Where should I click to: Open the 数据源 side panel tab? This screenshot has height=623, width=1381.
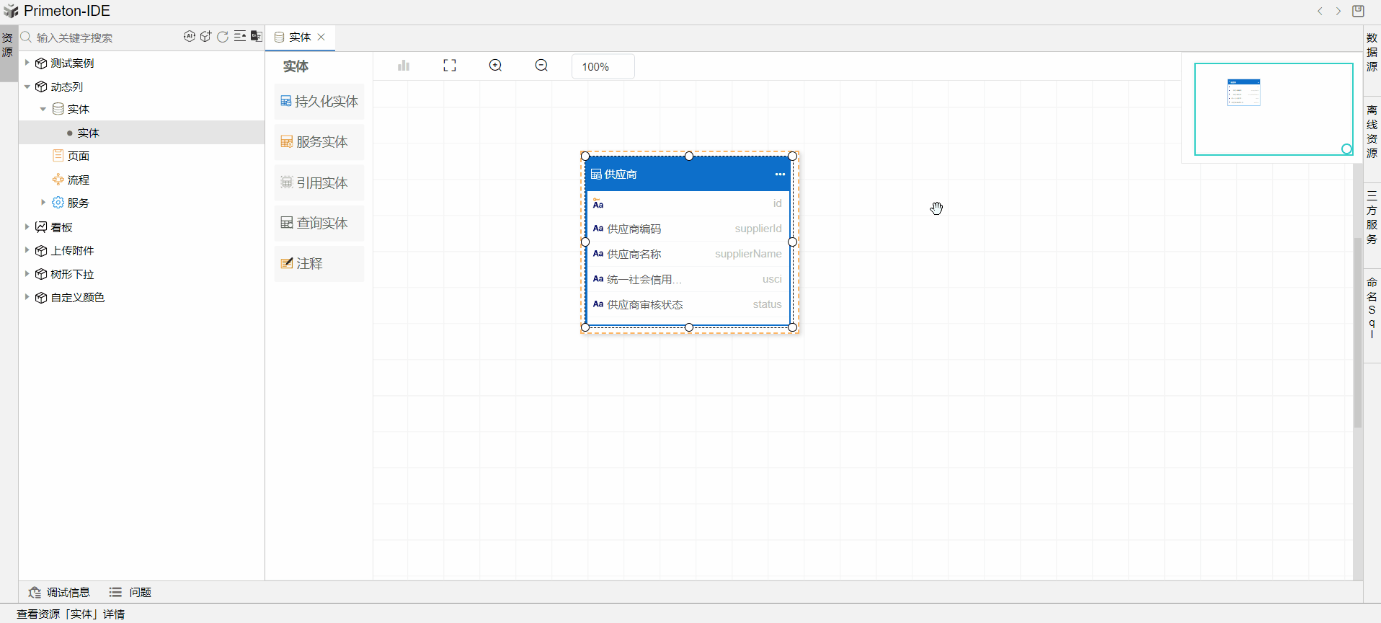click(x=1372, y=52)
